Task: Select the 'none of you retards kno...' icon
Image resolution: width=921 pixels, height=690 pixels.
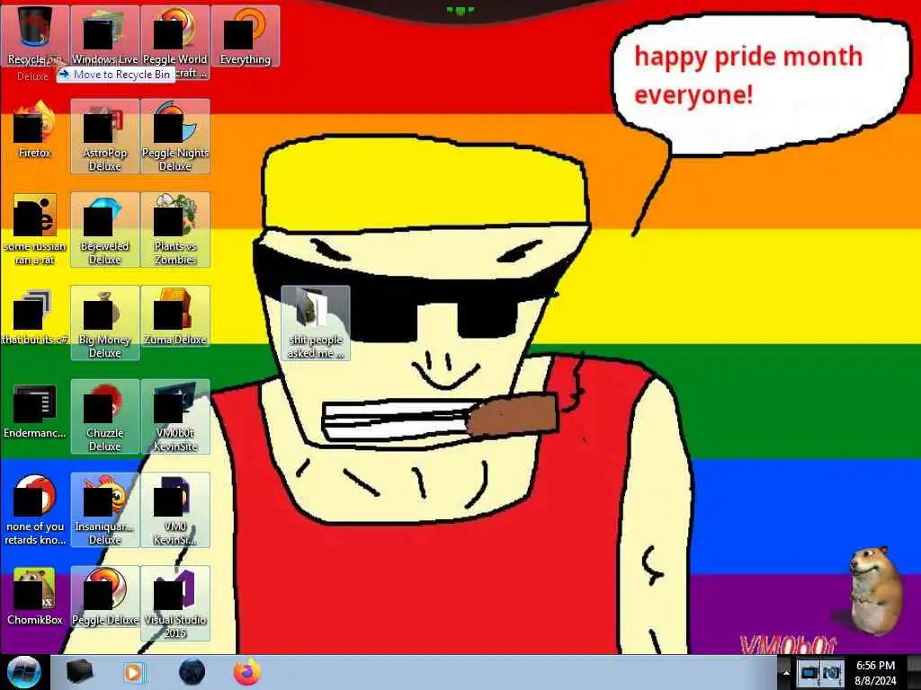Action: tap(35, 510)
